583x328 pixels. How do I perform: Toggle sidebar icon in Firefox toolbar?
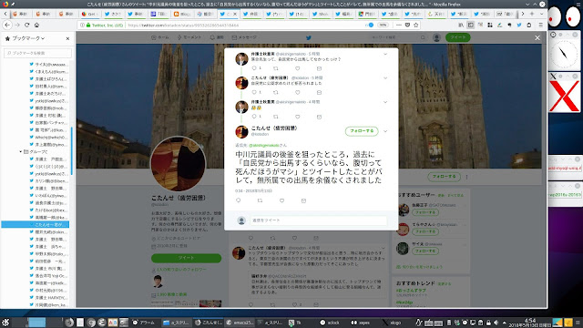(470, 25)
